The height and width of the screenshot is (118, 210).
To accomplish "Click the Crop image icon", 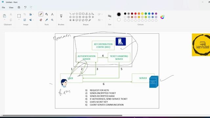I will pyautogui.click(x=25, y=14).
